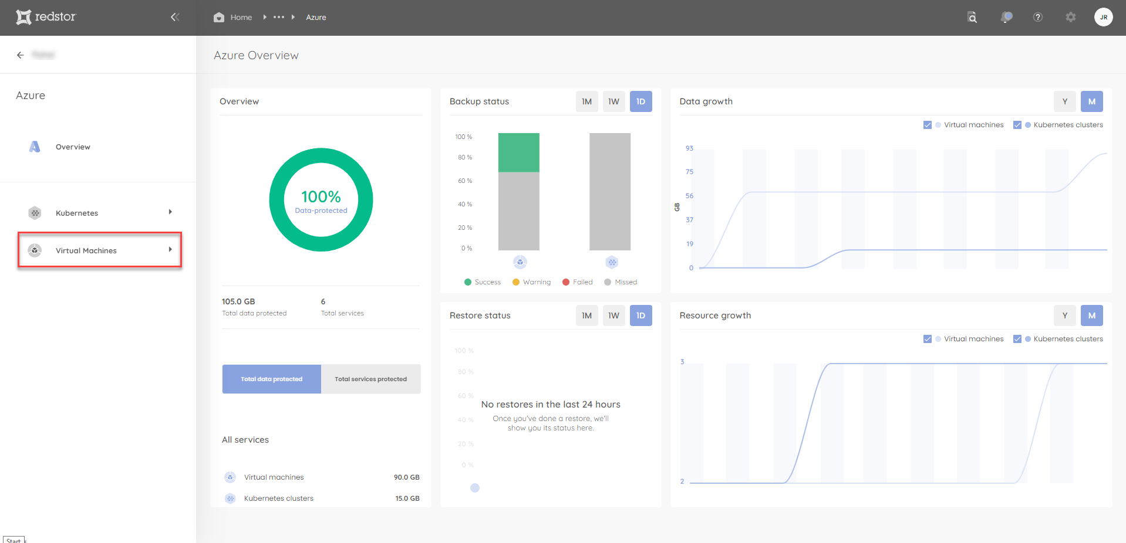This screenshot has width=1126, height=543.
Task: Click the Virtual Machines sidebar icon
Action: [x=35, y=250]
